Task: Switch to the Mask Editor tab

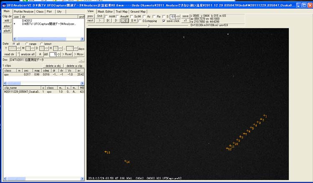Action: [x=105, y=11]
